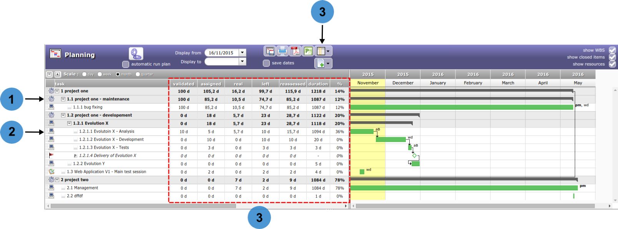Click the test session icon of Web Application V1
Viewport: 618px width, 229px height.
(x=51, y=172)
